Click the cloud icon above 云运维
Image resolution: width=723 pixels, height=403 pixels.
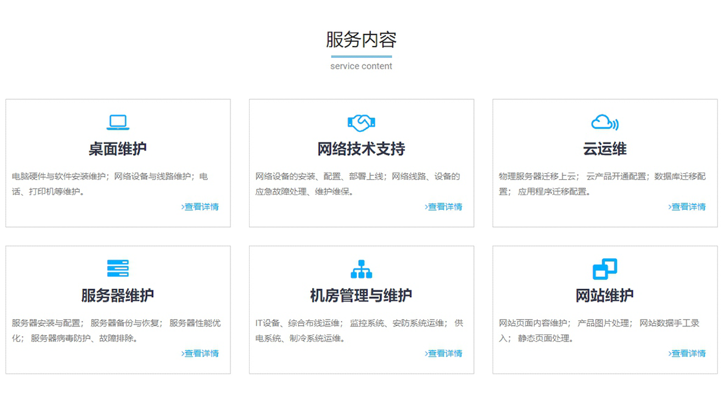[x=604, y=123]
